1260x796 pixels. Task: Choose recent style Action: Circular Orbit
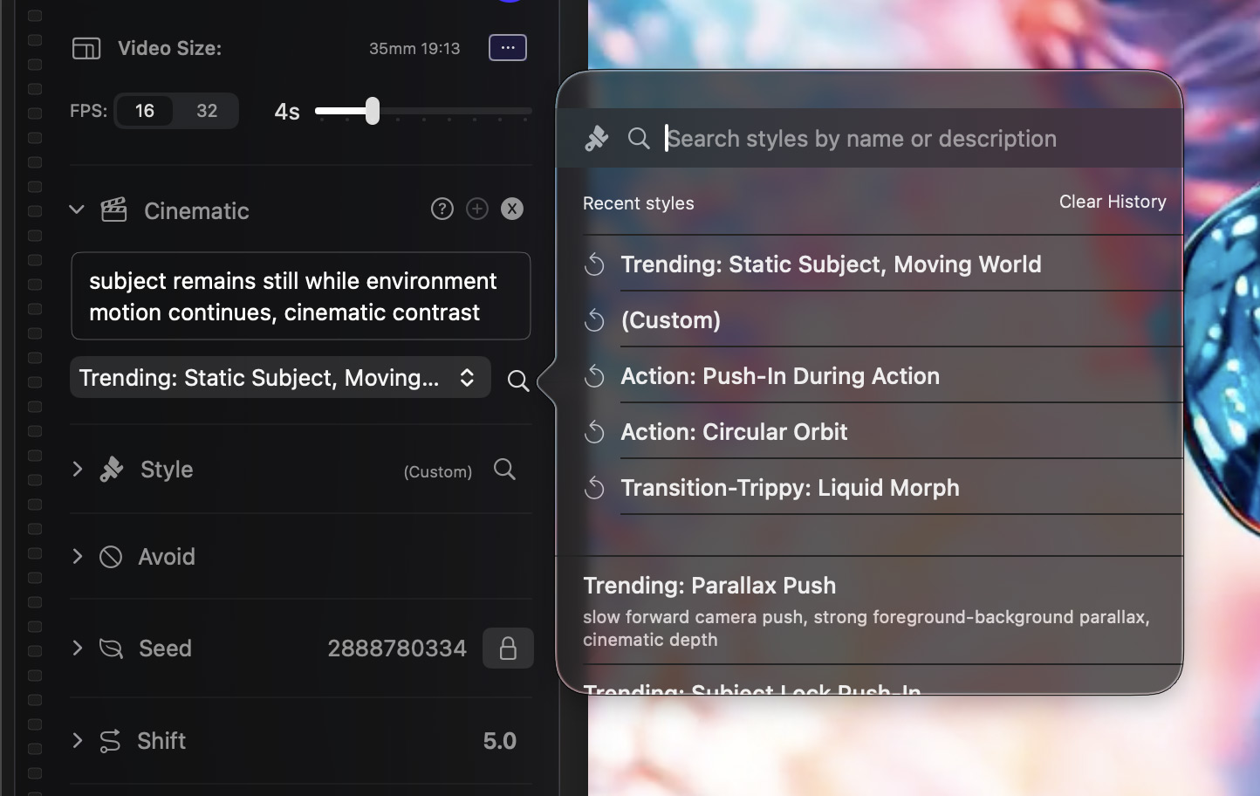coord(734,432)
